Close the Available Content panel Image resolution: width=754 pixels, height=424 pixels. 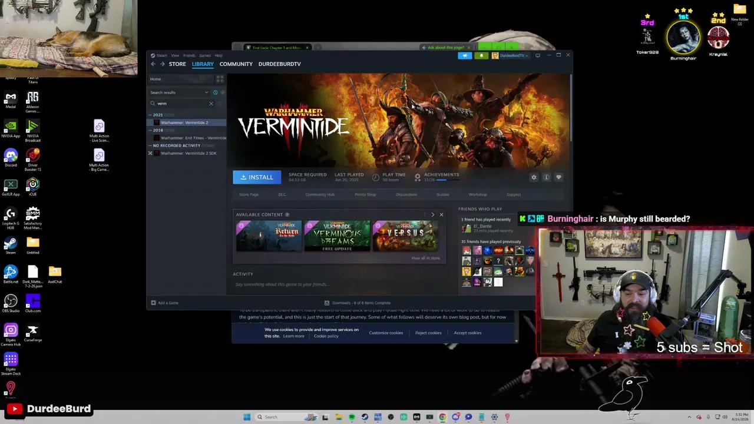(441, 214)
